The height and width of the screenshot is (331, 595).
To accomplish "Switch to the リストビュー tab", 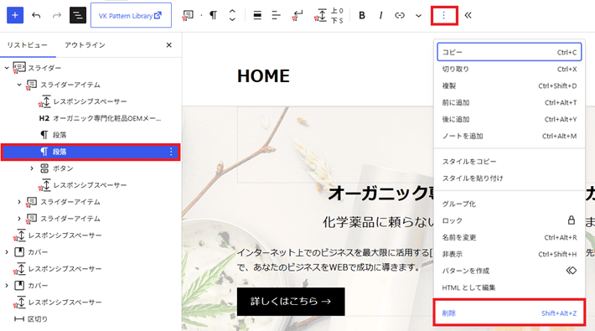I will [x=28, y=45].
